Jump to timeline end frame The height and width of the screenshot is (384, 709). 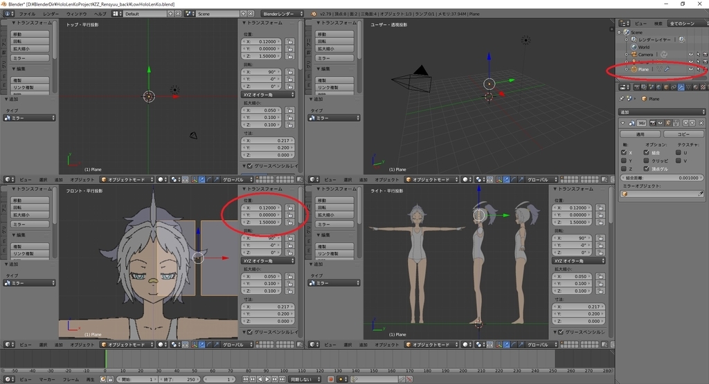pyautogui.click(x=282, y=379)
